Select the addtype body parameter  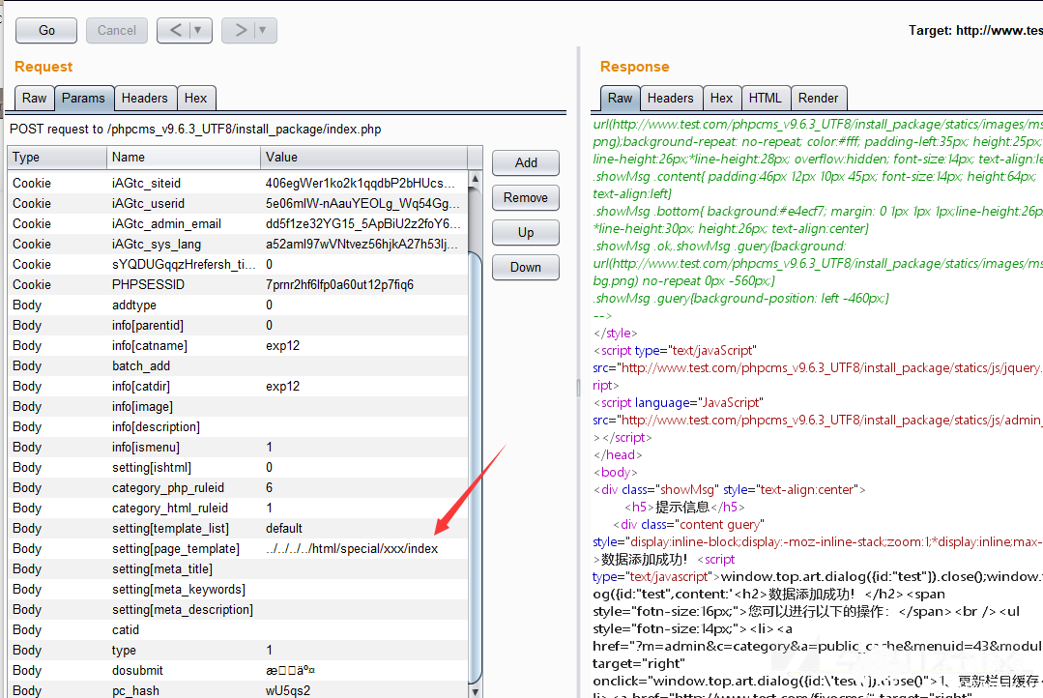(x=238, y=305)
